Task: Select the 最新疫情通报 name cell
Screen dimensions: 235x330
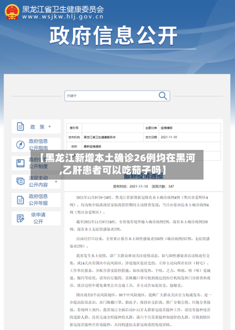Action: pos(151,147)
